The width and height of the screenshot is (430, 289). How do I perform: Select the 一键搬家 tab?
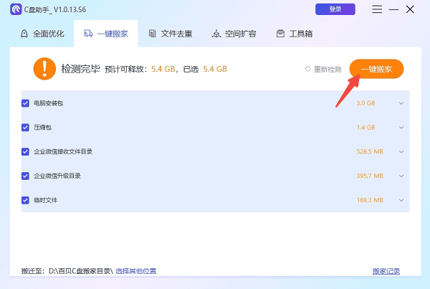(106, 34)
